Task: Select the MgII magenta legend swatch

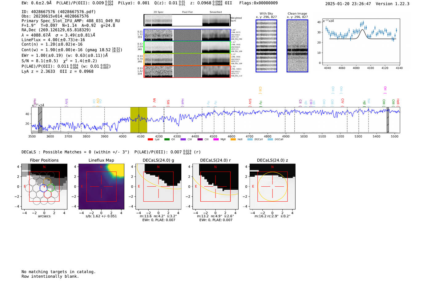Action: (216, 139)
